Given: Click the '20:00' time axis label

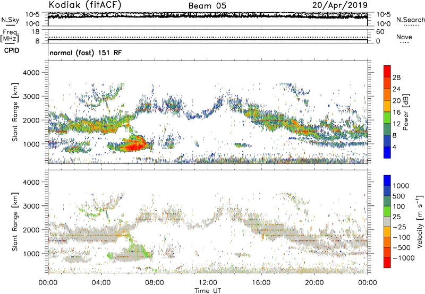Looking at the screenshot, I should pos(314,283).
